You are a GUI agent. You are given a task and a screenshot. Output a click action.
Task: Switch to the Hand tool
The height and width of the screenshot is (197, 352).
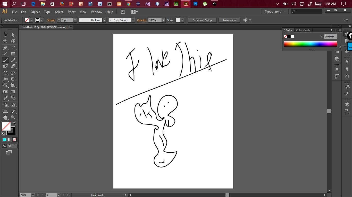[x=5, y=117]
